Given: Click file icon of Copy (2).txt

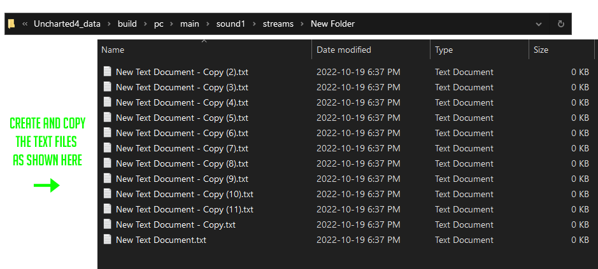Looking at the screenshot, I should click(x=107, y=72).
